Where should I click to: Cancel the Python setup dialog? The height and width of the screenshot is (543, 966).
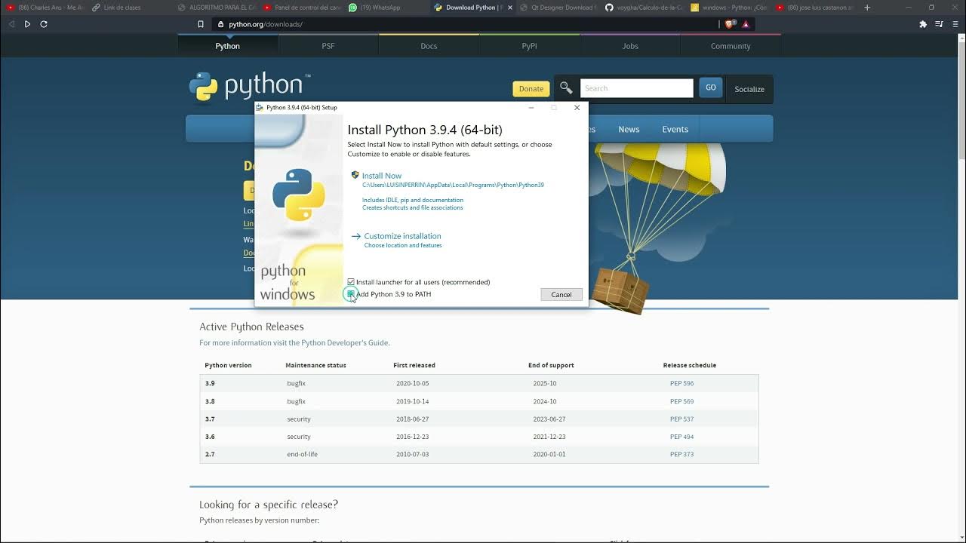click(561, 294)
